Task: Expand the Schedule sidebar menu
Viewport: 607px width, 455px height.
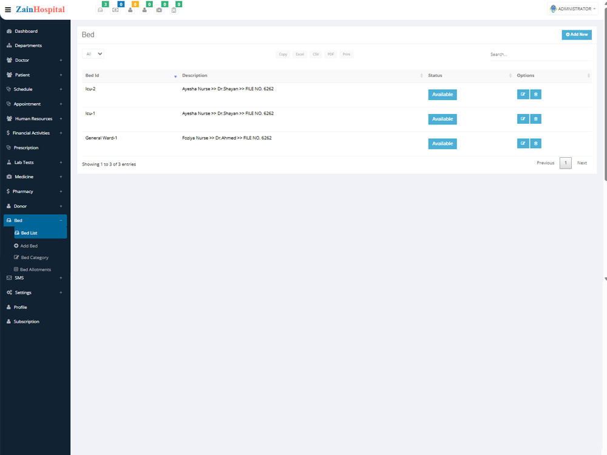Action: (35, 89)
